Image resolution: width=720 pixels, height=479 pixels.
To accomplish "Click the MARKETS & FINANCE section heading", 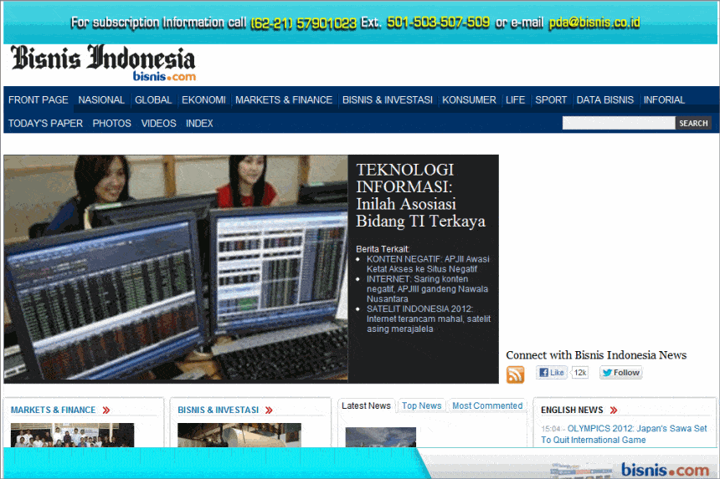I will 54,410.
